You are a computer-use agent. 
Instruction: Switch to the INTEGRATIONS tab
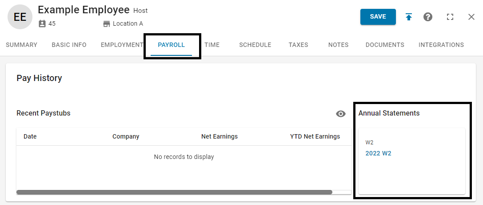[x=441, y=45]
